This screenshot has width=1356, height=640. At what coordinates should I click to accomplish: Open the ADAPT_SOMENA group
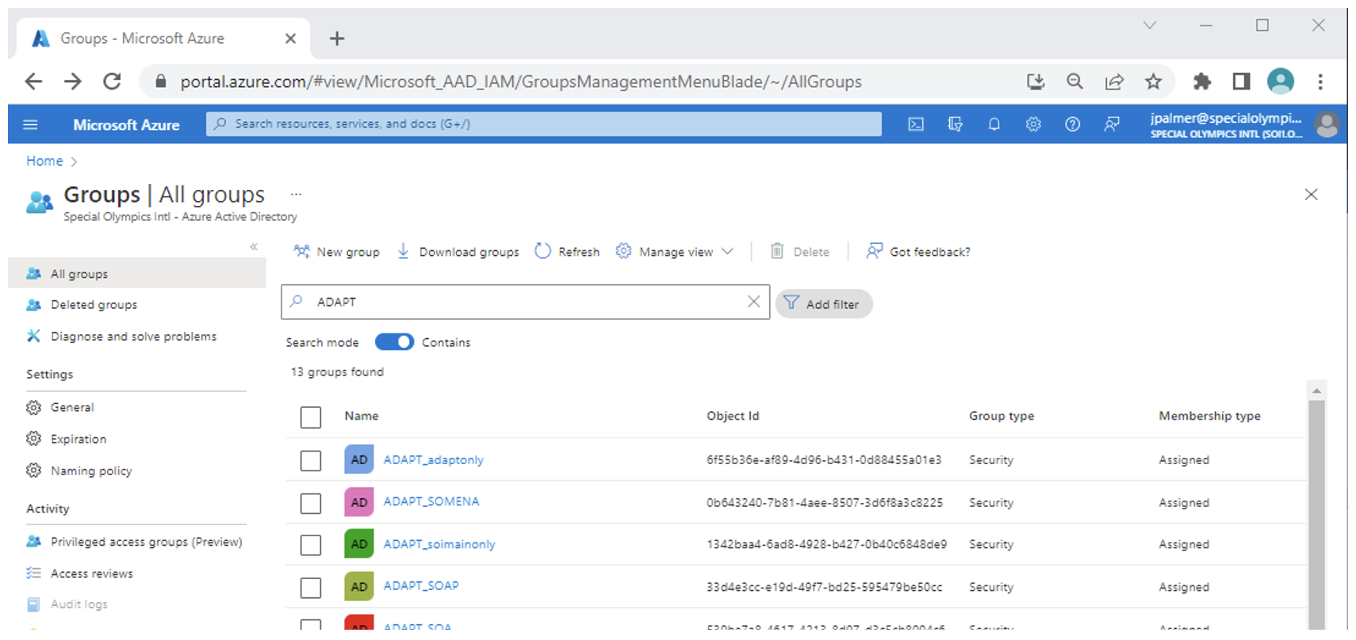[x=431, y=501]
